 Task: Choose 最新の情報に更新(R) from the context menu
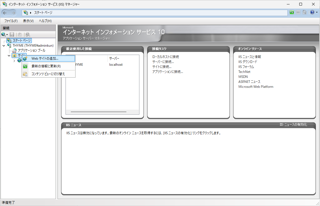coord(49,66)
